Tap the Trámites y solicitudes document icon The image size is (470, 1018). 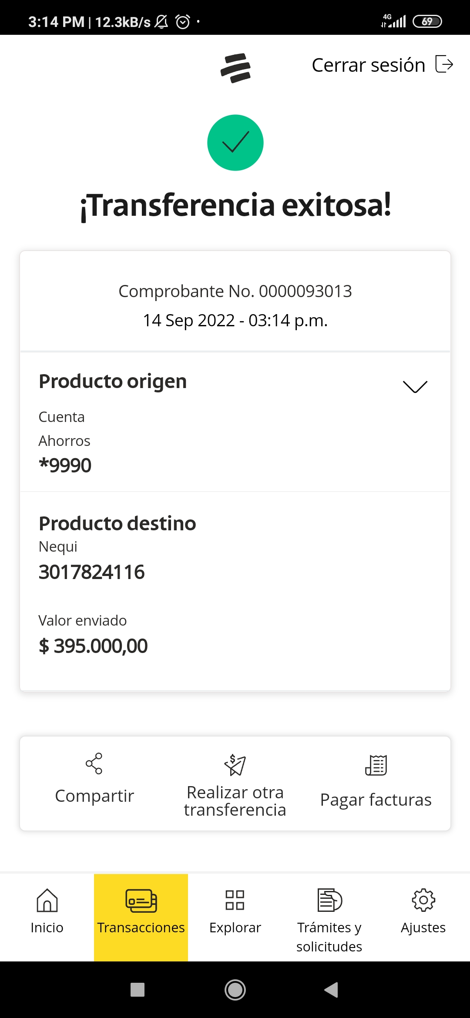coord(329,900)
